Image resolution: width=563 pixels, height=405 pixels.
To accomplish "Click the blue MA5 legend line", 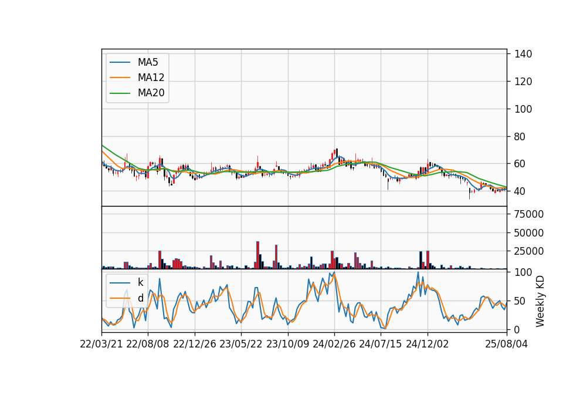I will pos(120,62).
